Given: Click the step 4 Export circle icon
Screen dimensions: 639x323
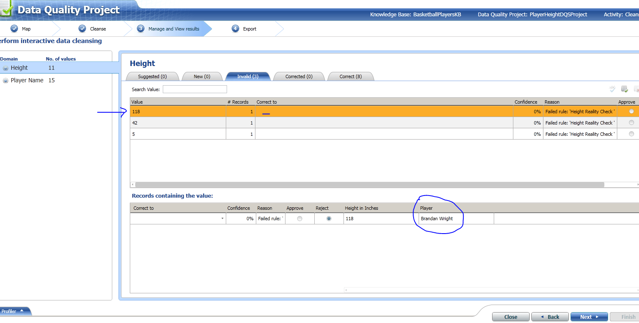Looking at the screenshot, I should coord(235,28).
